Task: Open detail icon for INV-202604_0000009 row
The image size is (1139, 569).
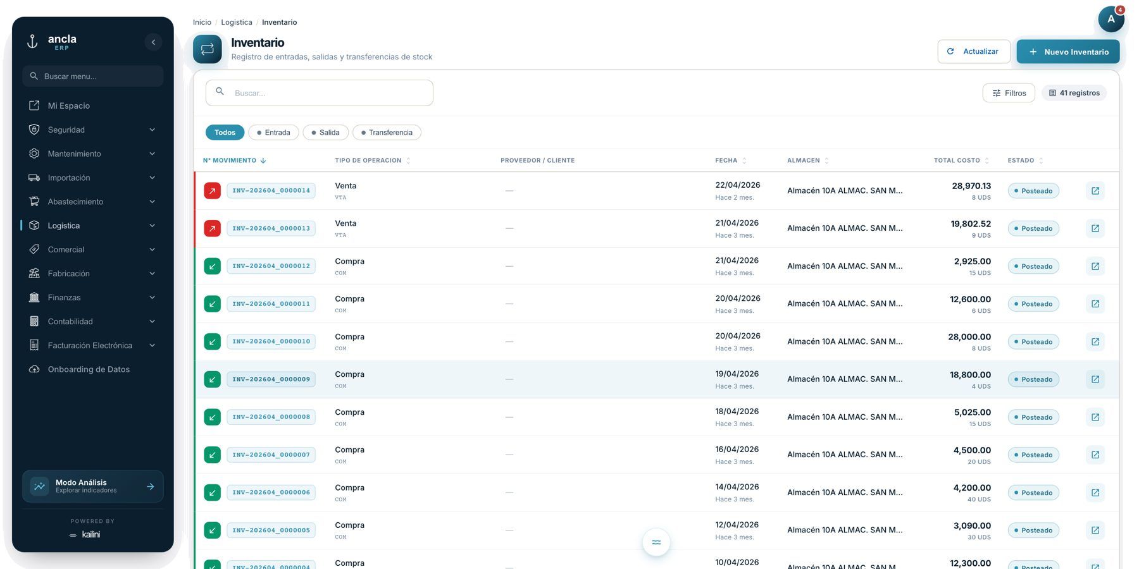Action: click(x=1095, y=379)
